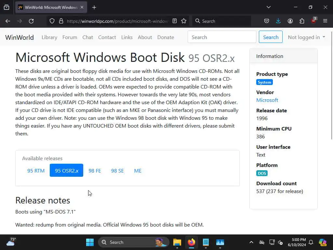333x250 pixels.
Task: Select the ME release
Action: 138,171
